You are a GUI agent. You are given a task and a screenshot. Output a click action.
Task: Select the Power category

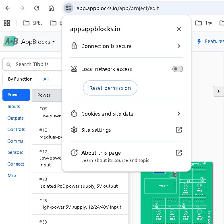[16, 95]
